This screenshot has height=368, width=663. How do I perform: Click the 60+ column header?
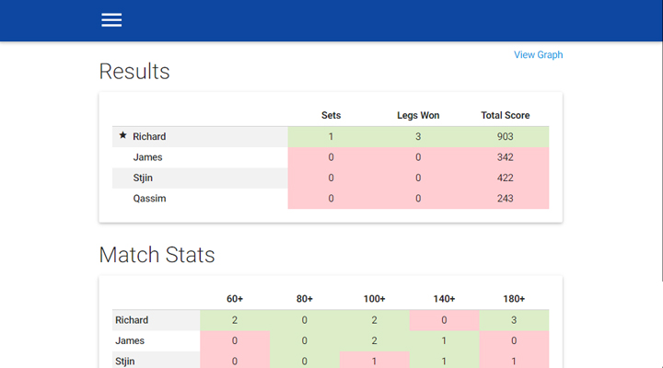click(x=235, y=299)
